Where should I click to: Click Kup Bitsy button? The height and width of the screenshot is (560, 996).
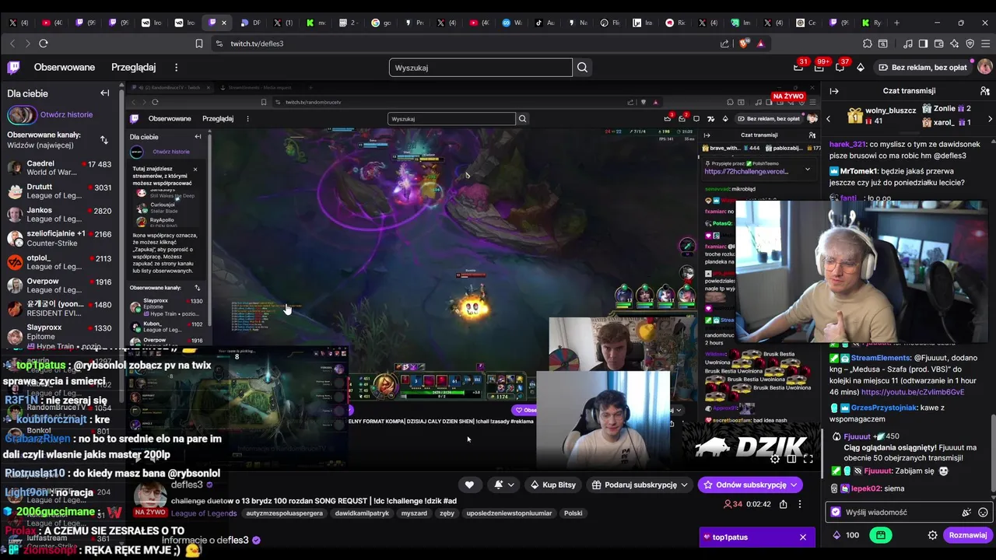[552, 485]
